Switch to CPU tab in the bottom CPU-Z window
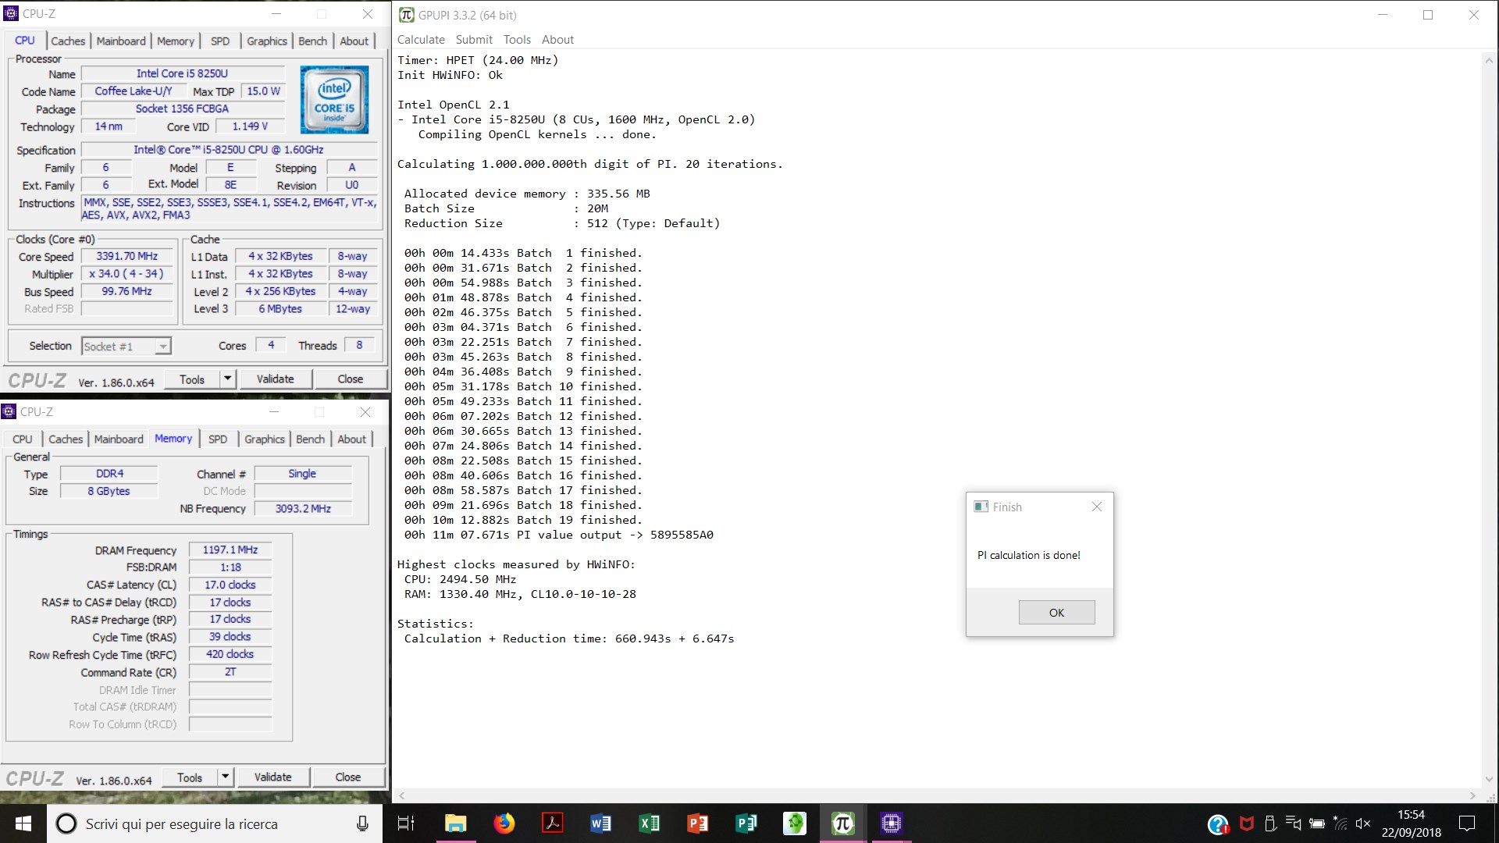The width and height of the screenshot is (1499, 843). coord(23,439)
